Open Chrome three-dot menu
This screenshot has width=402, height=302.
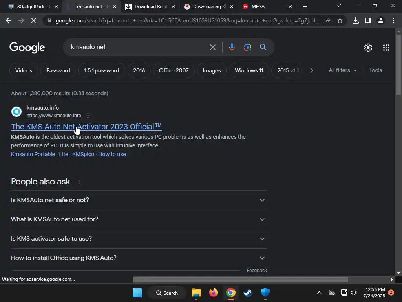pos(393,20)
